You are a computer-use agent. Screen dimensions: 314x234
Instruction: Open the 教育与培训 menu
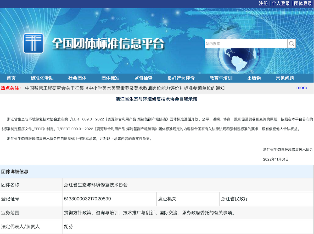[x=221, y=78]
